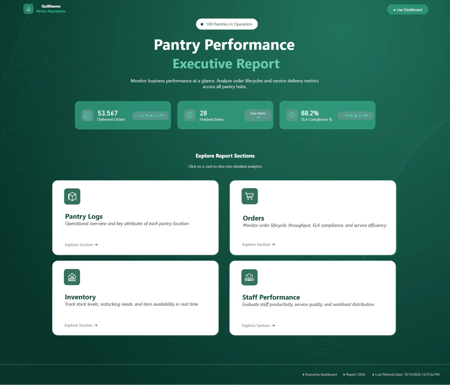Click the Pantry Performance main heading
450x385 pixels.
point(224,45)
